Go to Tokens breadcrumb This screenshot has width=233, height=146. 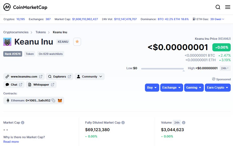coord(41,32)
